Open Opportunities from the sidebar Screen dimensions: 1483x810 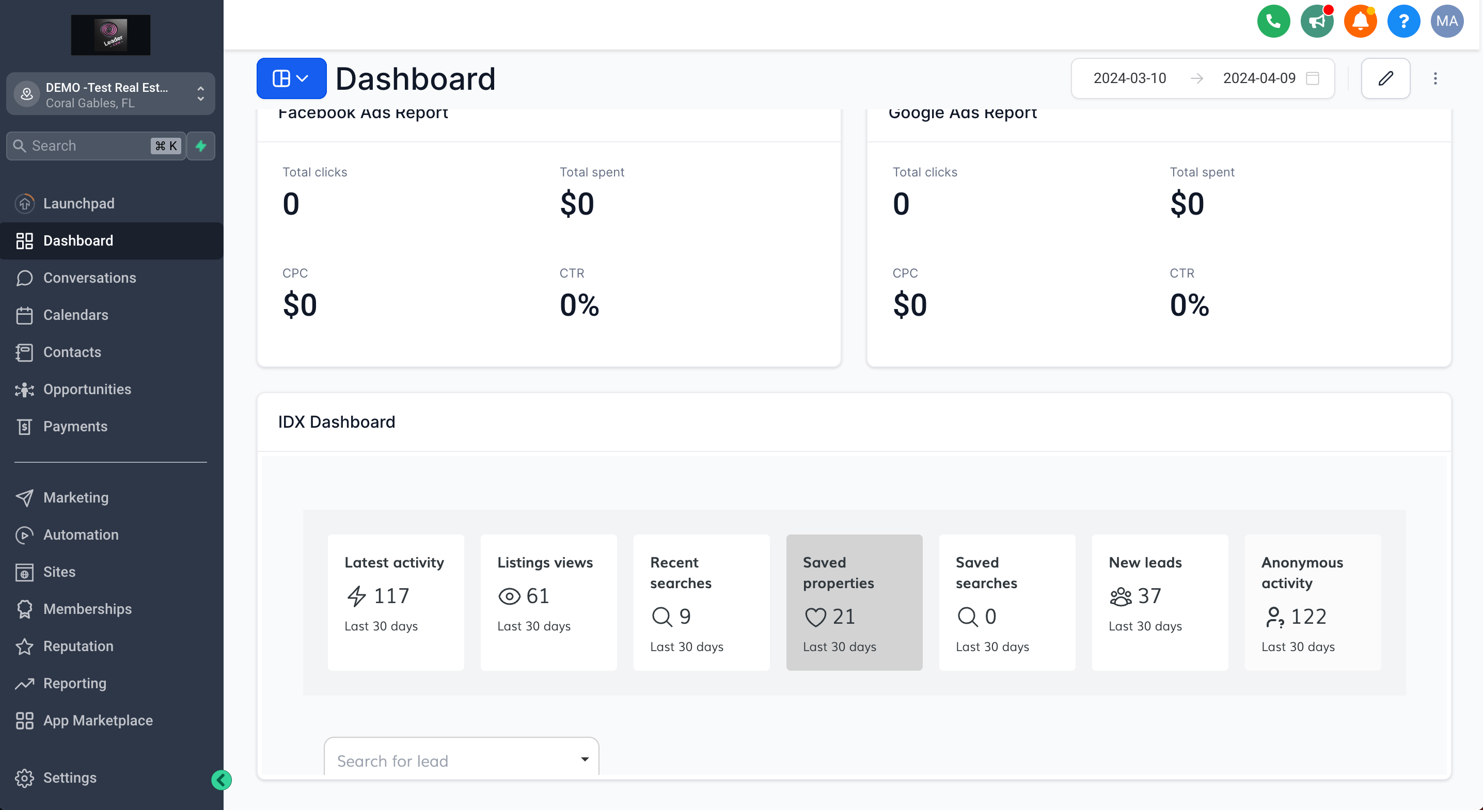pyautogui.click(x=87, y=390)
